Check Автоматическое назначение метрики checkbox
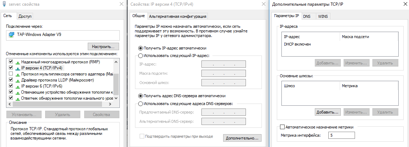 [x=282, y=127]
